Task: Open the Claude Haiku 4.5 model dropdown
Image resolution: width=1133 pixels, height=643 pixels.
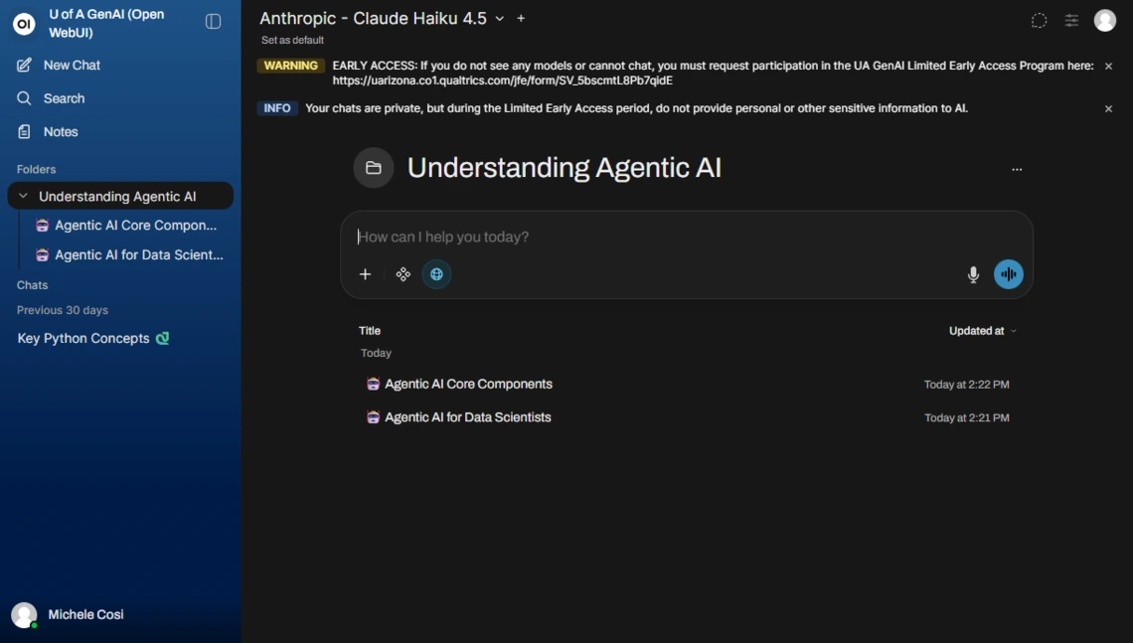Action: (500, 19)
